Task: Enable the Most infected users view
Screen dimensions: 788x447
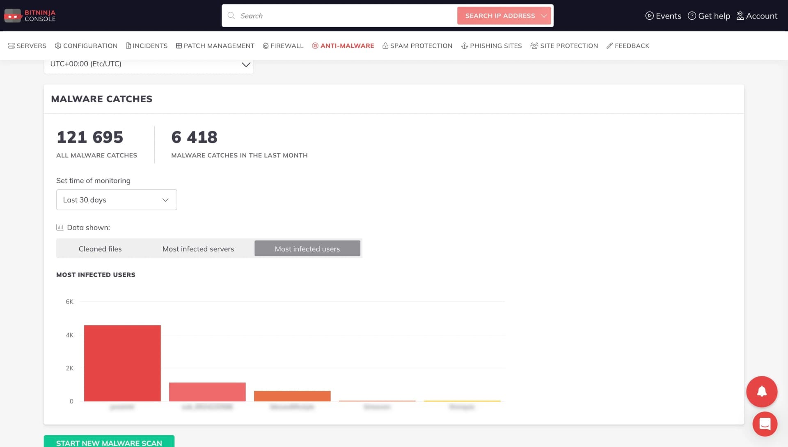Action: (307, 249)
